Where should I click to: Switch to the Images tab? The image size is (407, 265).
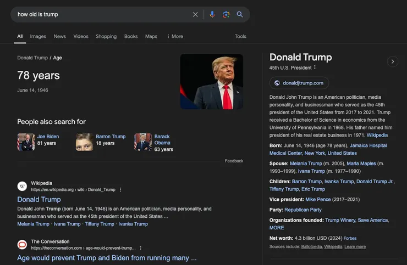click(x=38, y=37)
